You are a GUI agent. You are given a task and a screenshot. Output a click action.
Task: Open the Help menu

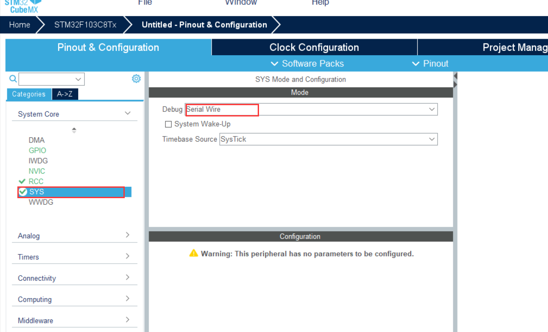click(320, 3)
